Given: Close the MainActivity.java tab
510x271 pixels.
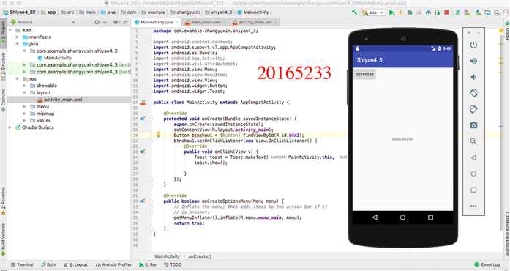Looking at the screenshot, I should (x=177, y=22).
